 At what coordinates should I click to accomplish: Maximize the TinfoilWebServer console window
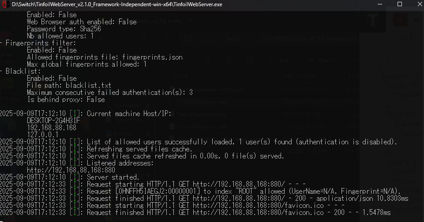click(400, 4)
